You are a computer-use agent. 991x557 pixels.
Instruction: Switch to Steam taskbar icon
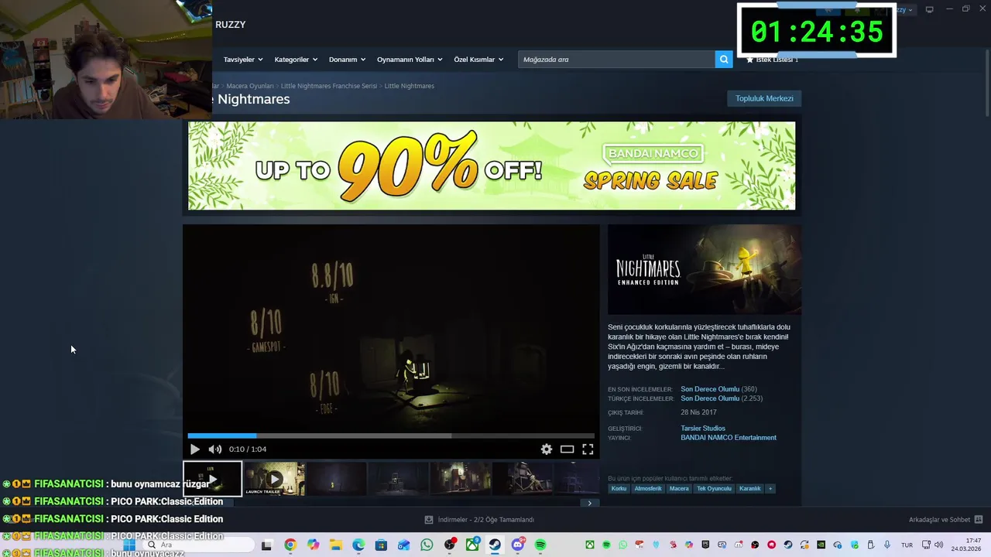pyautogui.click(x=495, y=545)
